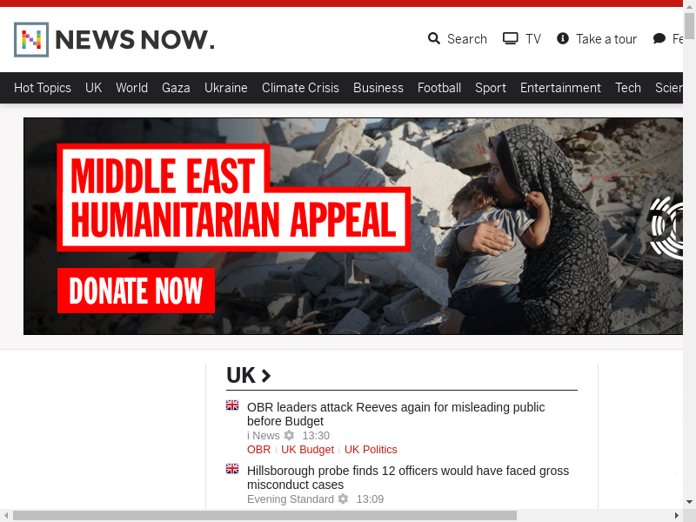Open search via magnifying glass icon
The image size is (696, 522).
pyautogui.click(x=433, y=38)
